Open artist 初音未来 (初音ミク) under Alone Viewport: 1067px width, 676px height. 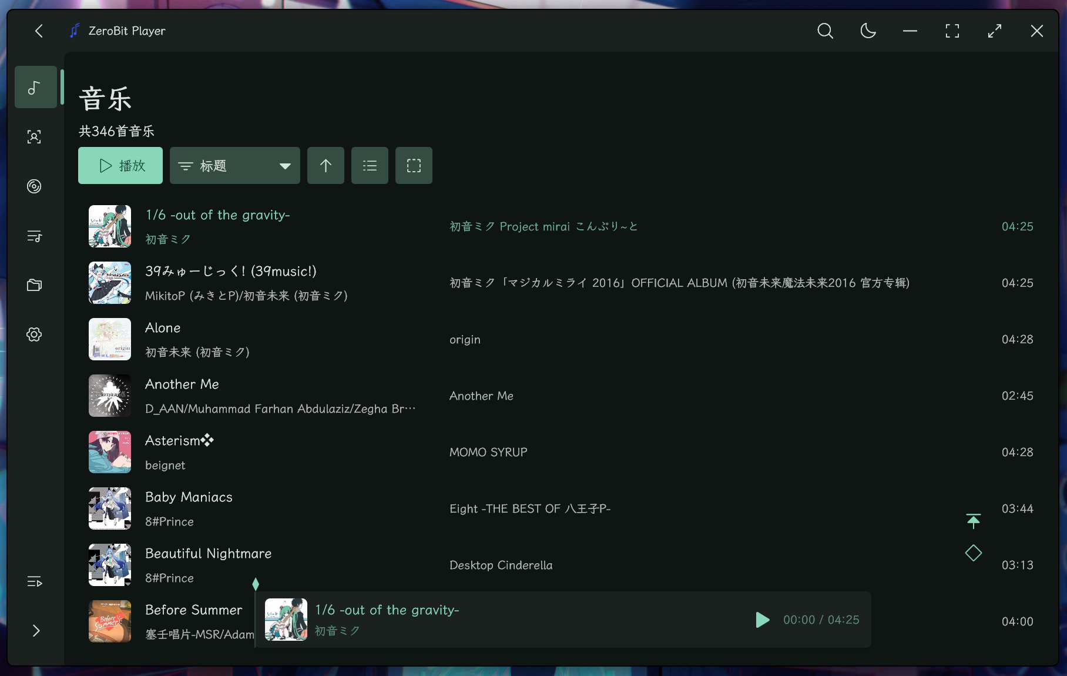pos(197,352)
